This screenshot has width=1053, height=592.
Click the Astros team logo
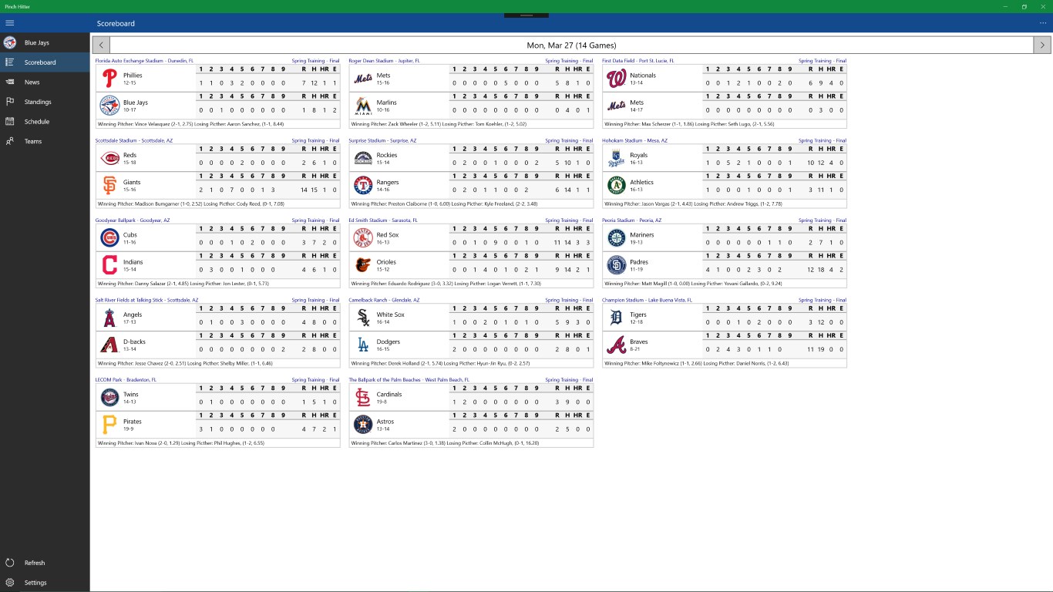pos(363,425)
